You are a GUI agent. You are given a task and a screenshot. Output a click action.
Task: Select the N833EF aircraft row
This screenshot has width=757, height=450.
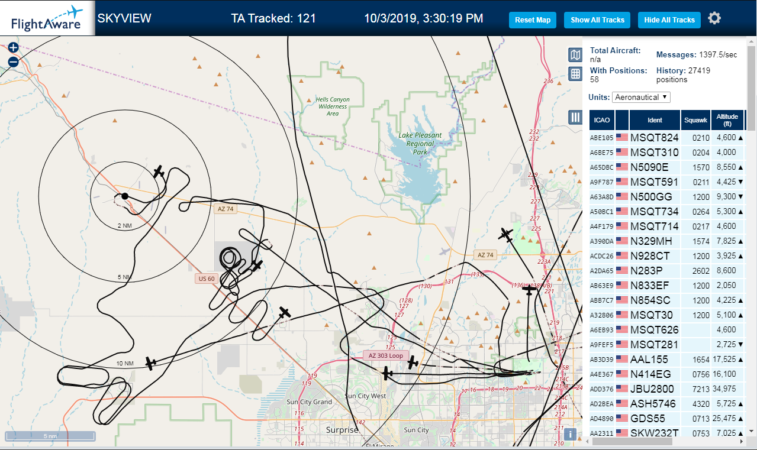coord(666,285)
